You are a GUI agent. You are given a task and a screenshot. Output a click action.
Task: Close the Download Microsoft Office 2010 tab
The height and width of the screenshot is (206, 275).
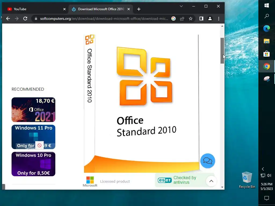pos(129,9)
